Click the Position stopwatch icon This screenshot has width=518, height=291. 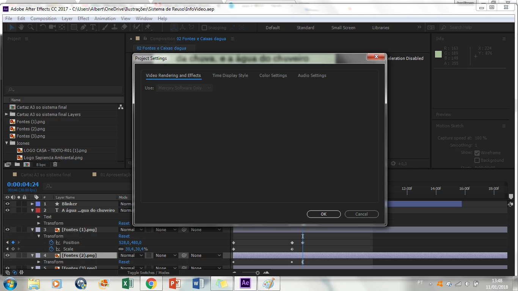coord(52,242)
